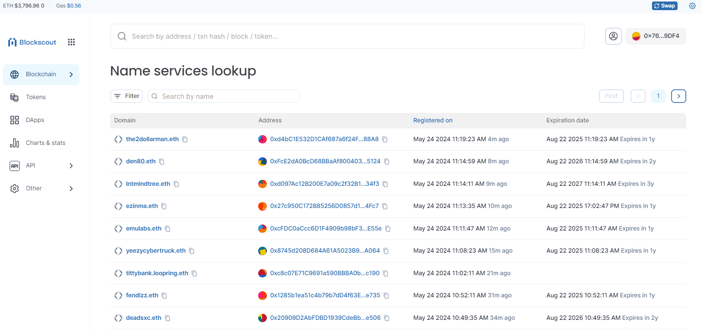Open domain tittybank.loopring.eth
The height and width of the screenshot is (330, 702).
point(157,273)
